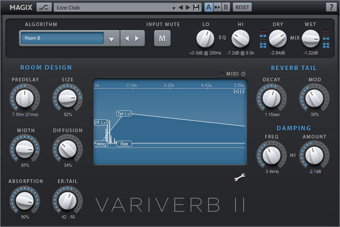Open the Live Club preset dropdown arrow

click(x=174, y=8)
